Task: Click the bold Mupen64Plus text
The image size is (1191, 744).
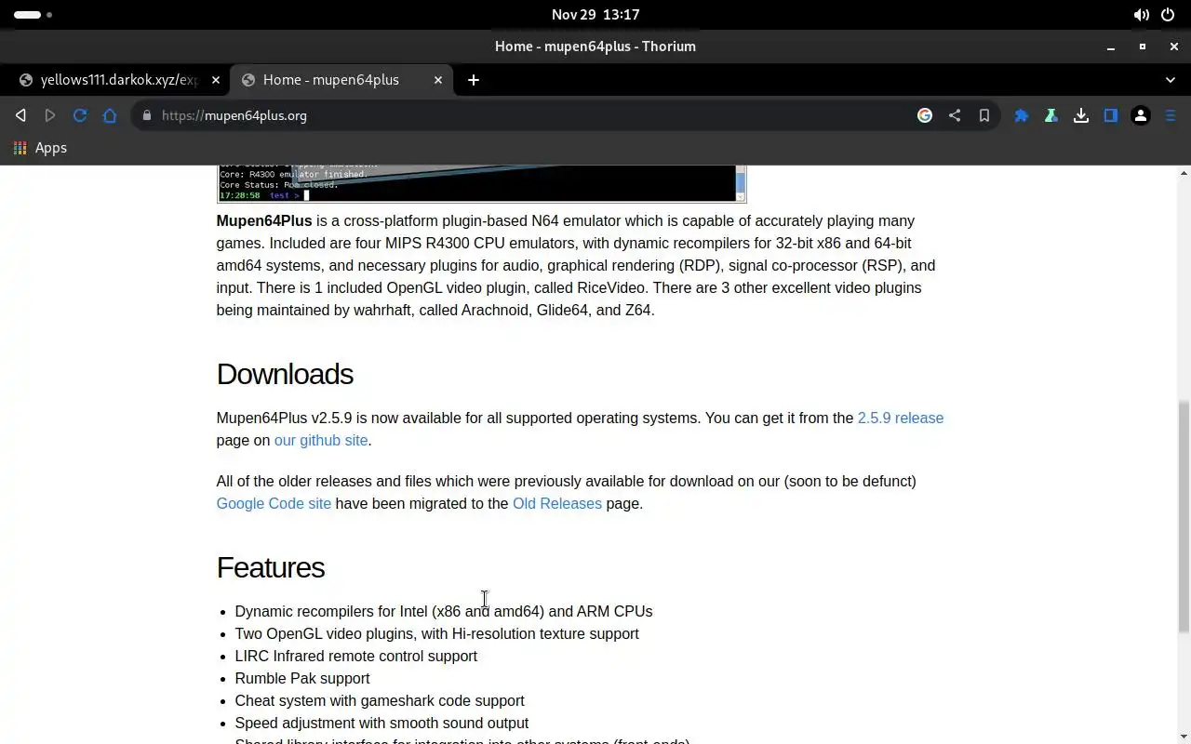Action: (264, 220)
